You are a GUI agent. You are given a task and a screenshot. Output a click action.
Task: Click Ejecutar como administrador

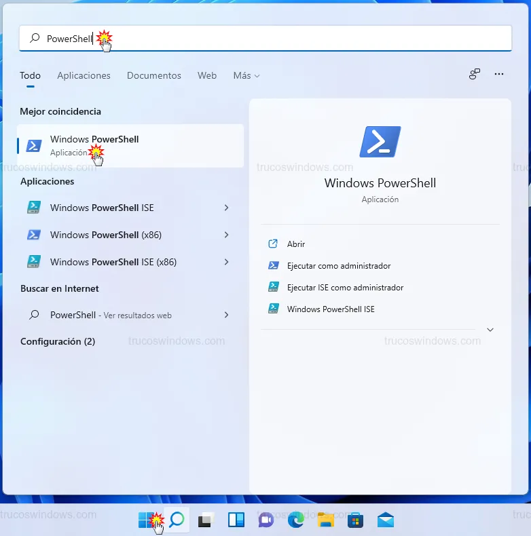pos(338,266)
